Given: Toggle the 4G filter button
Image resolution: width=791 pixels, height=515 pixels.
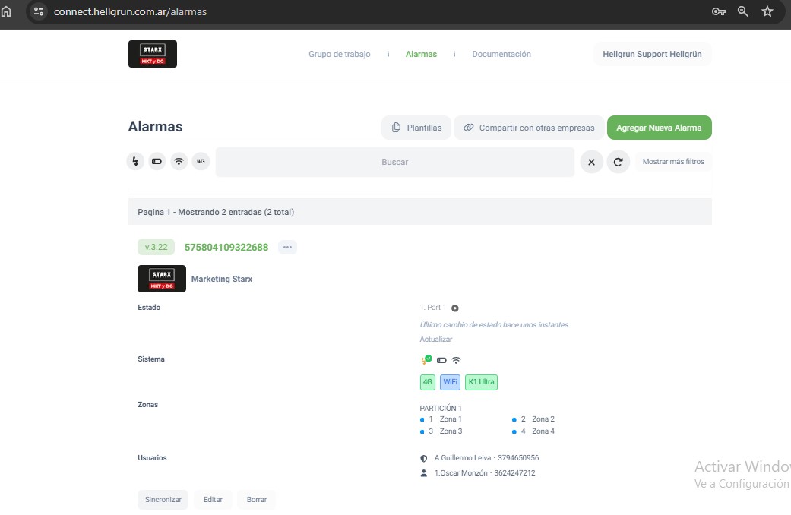Looking at the screenshot, I should (x=201, y=161).
